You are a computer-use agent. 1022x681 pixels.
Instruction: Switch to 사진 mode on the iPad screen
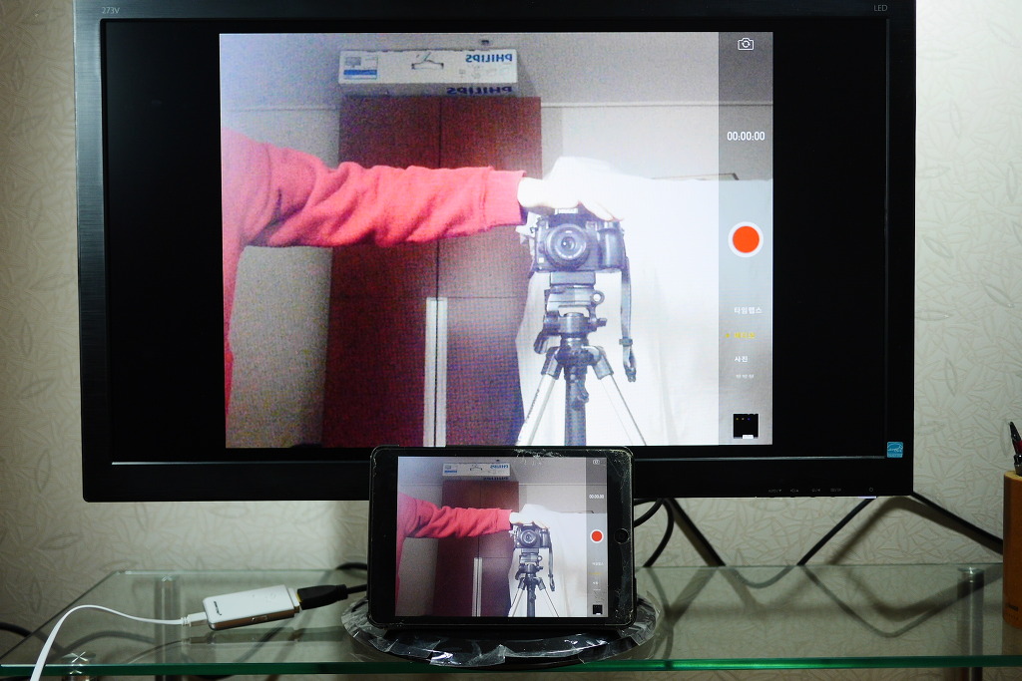[x=596, y=582]
